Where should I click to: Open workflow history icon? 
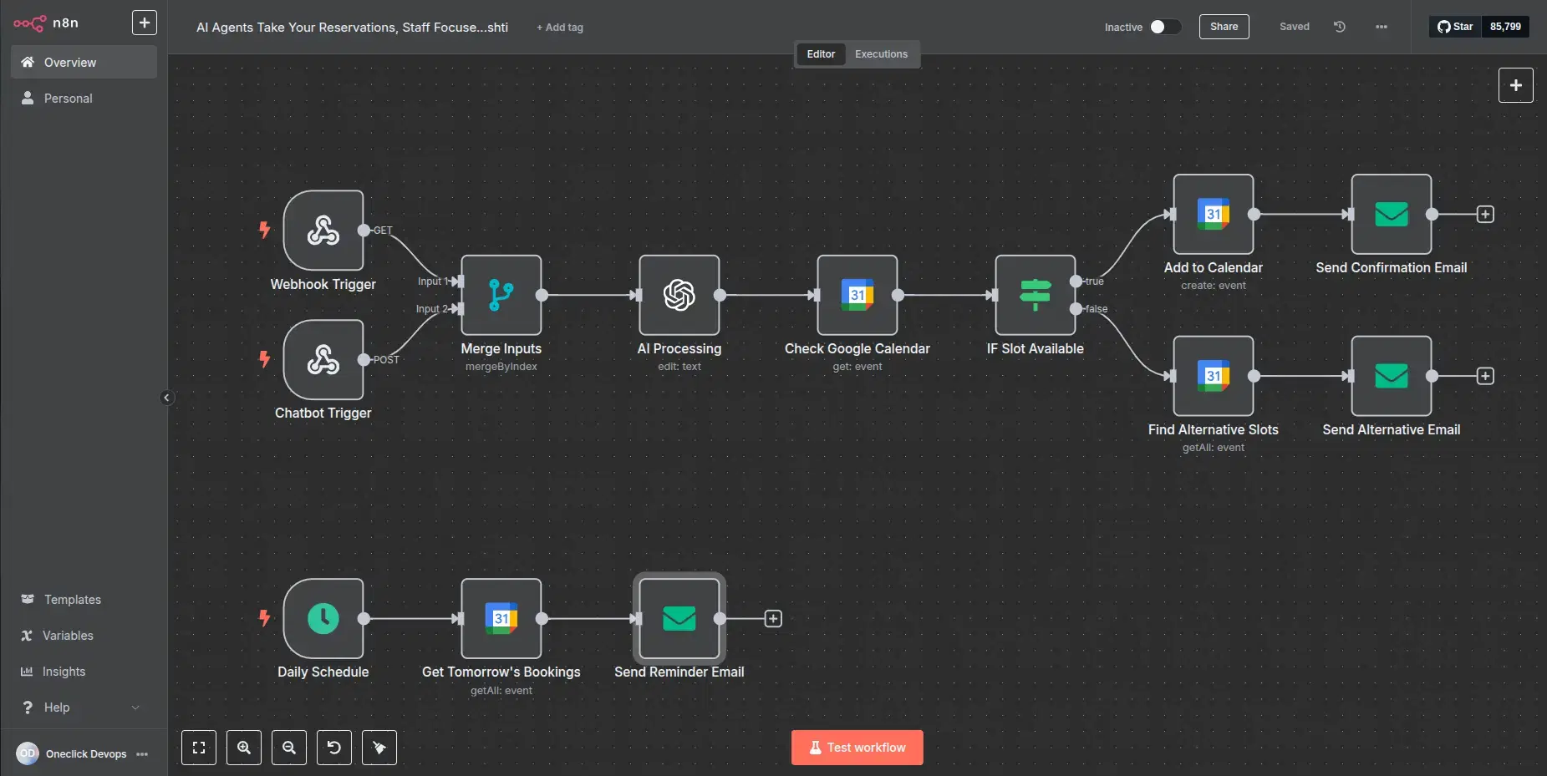coord(1339,27)
